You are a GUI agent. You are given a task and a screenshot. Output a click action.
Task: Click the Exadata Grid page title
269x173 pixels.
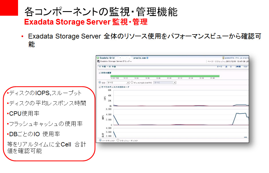point(107,58)
